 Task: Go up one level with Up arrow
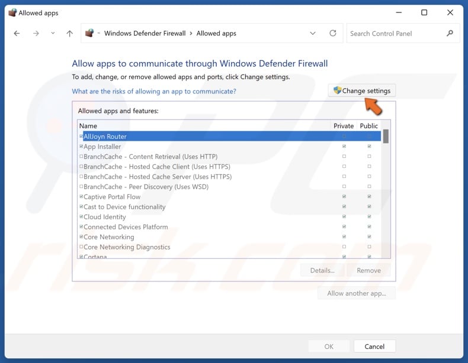coord(69,34)
